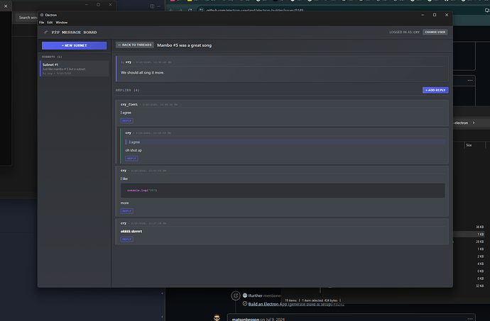Click the console.log code block
490x321 pixels.
click(x=283, y=191)
